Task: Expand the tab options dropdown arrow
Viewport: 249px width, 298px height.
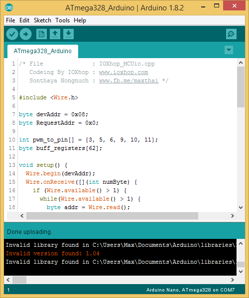Action: (229, 50)
